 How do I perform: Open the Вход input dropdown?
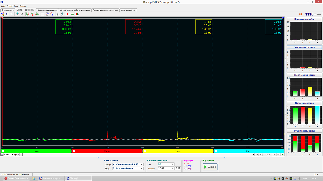tap(128, 168)
